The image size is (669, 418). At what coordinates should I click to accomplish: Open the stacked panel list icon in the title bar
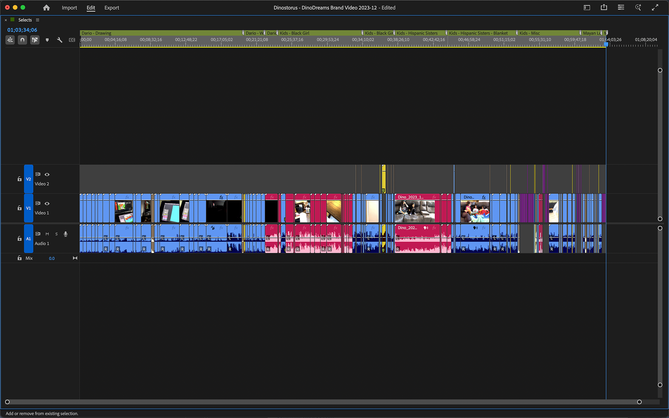(x=621, y=7)
